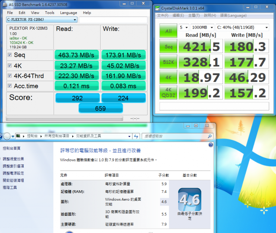
Task: Click the Control Panel address bar icon
Action: (x=18, y=136)
